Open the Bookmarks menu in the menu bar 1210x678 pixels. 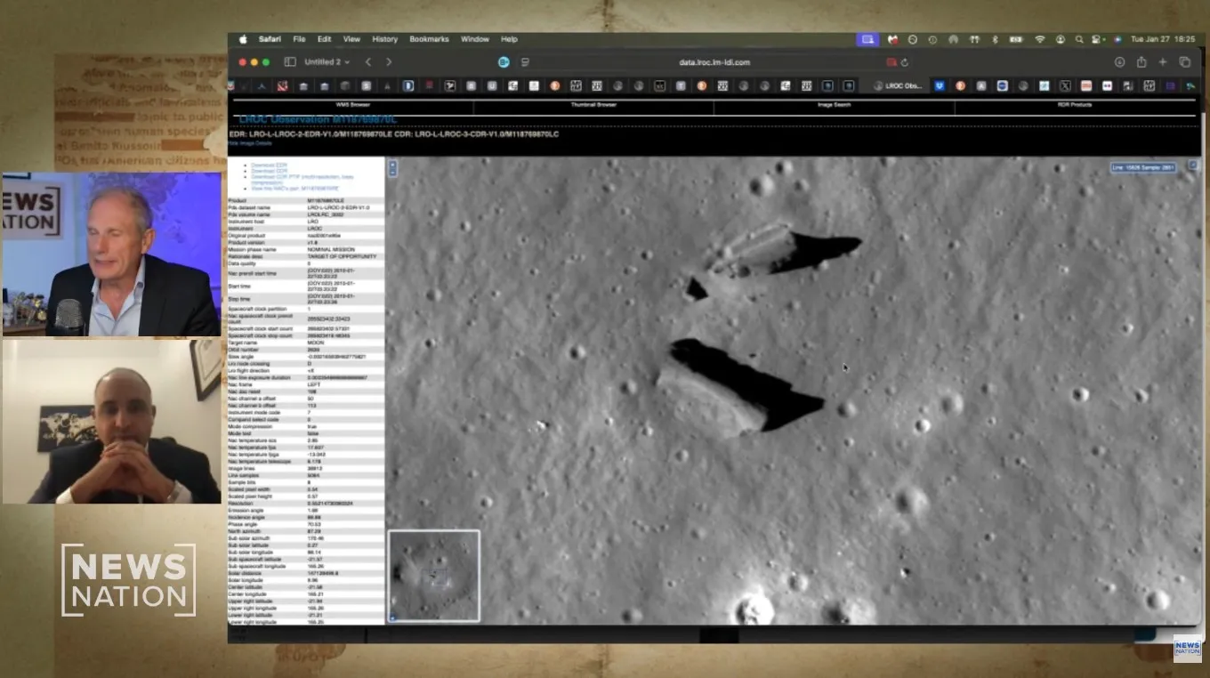pos(429,39)
